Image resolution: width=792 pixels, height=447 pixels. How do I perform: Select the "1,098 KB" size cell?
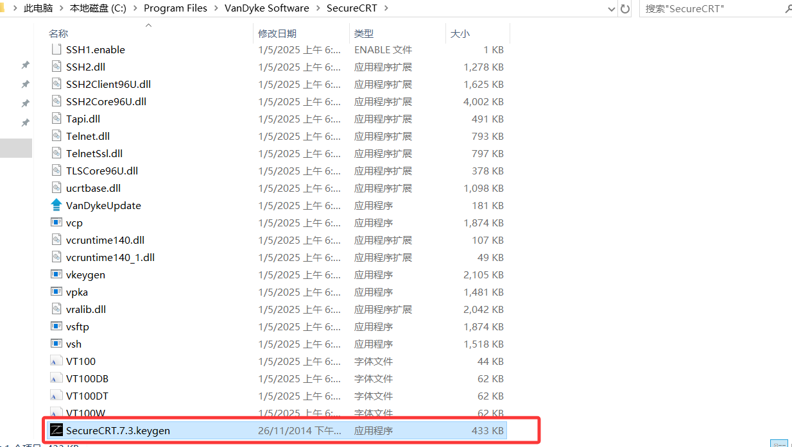[484, 188]
